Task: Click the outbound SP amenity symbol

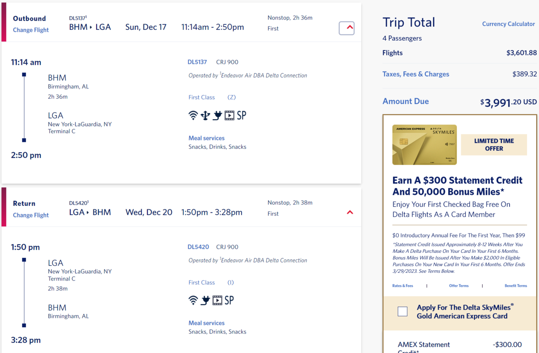Action: [241, 116]
